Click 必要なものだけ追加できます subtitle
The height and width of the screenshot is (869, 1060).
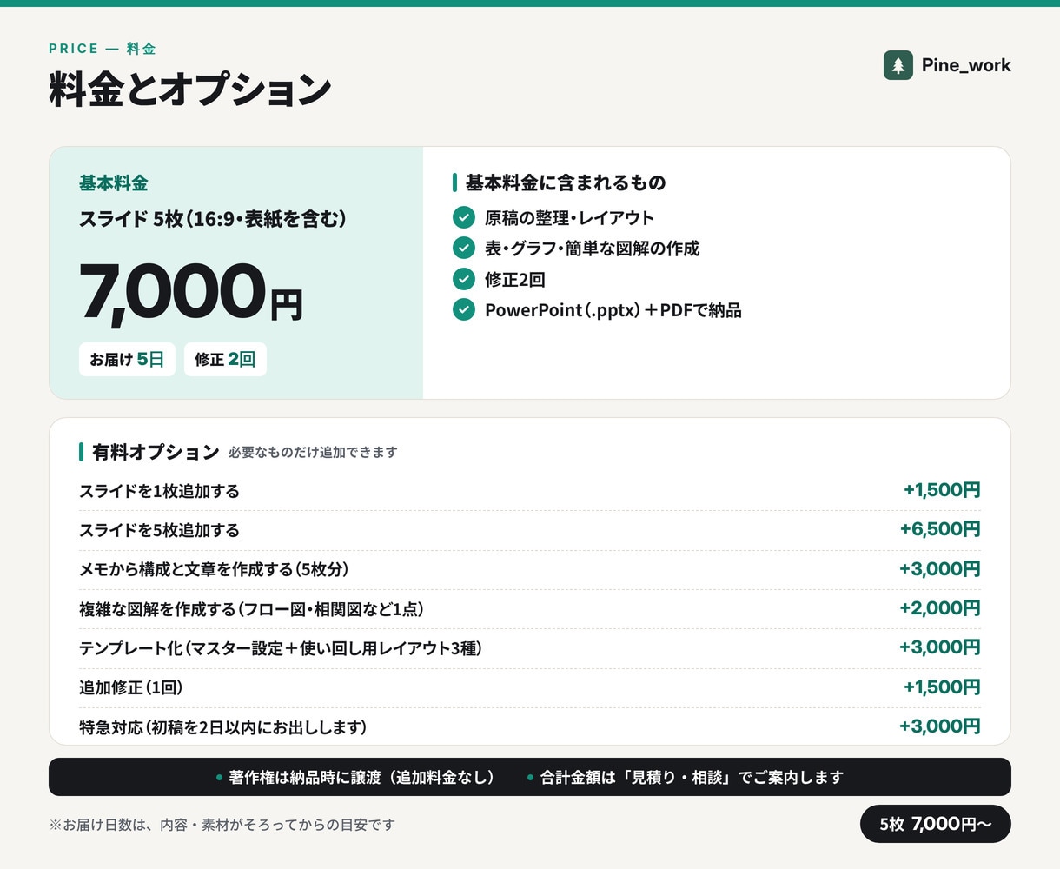(x=313, y=453)
